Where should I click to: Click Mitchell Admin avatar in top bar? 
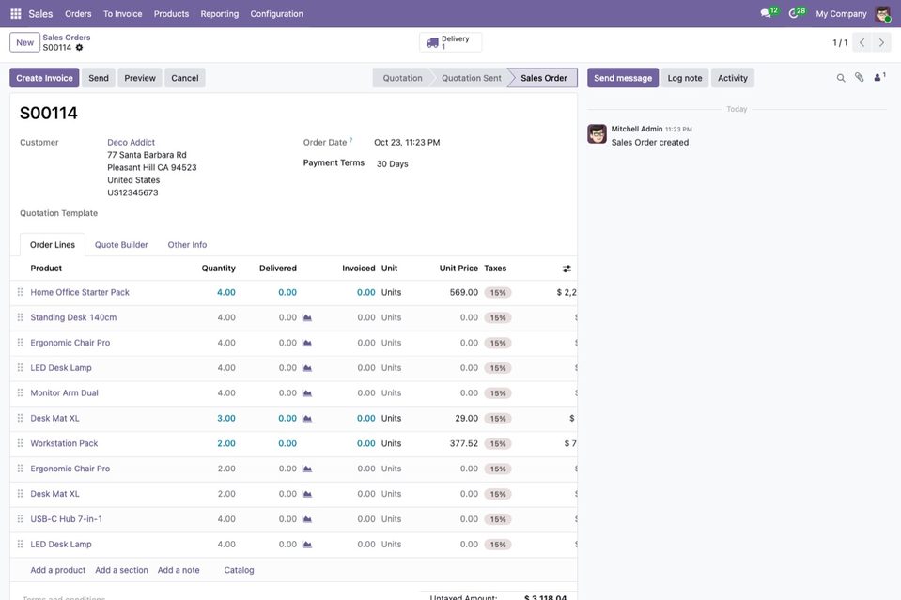pyautogui.click(x=882, y=14)
